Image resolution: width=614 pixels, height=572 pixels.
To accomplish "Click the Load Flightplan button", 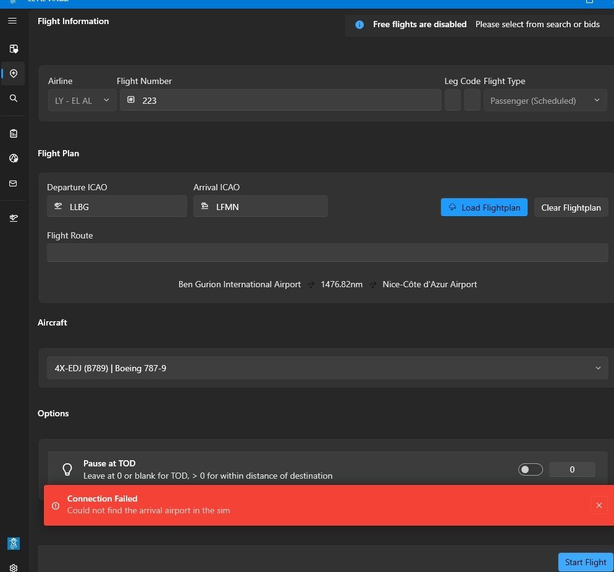I will pyautogui.click(x=484, y=208).
